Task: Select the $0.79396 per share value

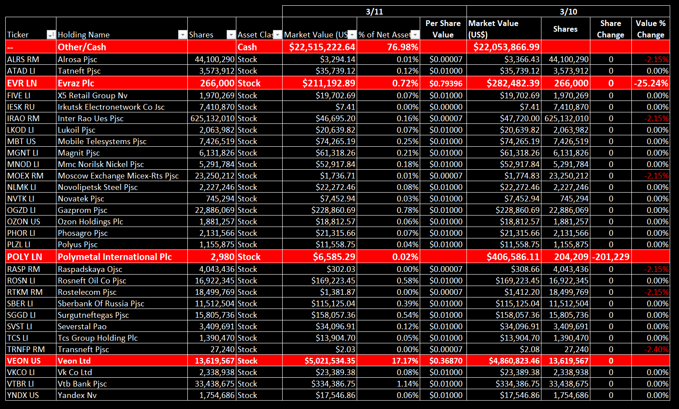Action: click(443, 83)
